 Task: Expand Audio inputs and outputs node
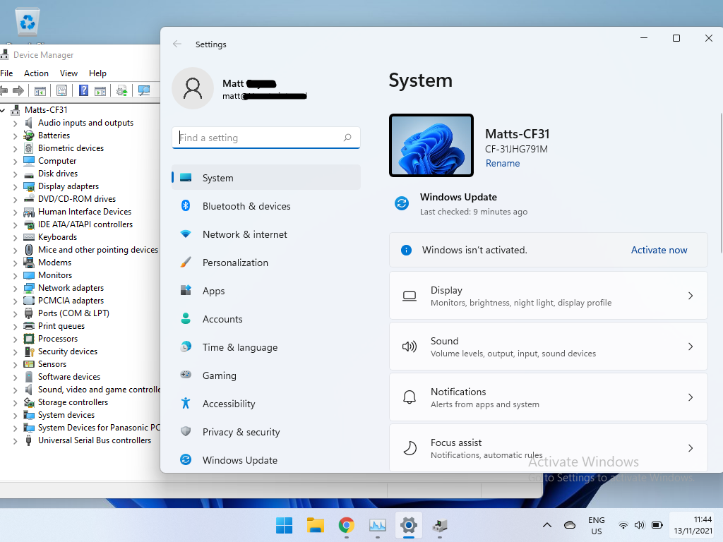point(16,123)
